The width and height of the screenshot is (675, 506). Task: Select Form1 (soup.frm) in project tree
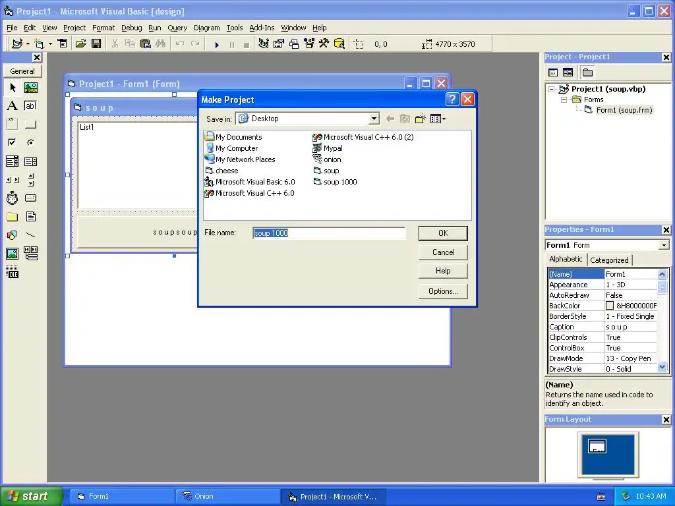[x=624, y=110]
